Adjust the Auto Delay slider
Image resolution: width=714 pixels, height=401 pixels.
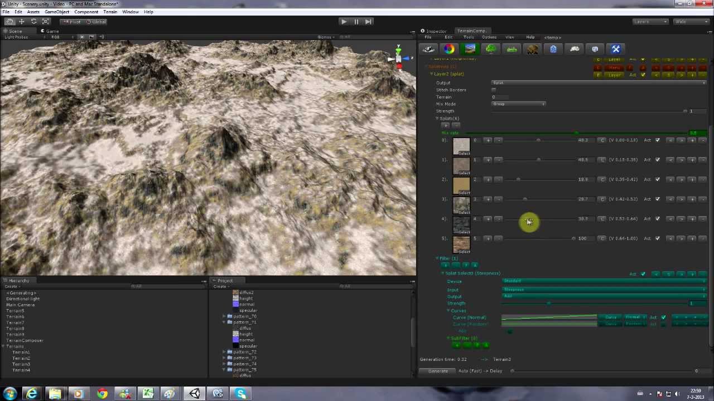point(601,371)
